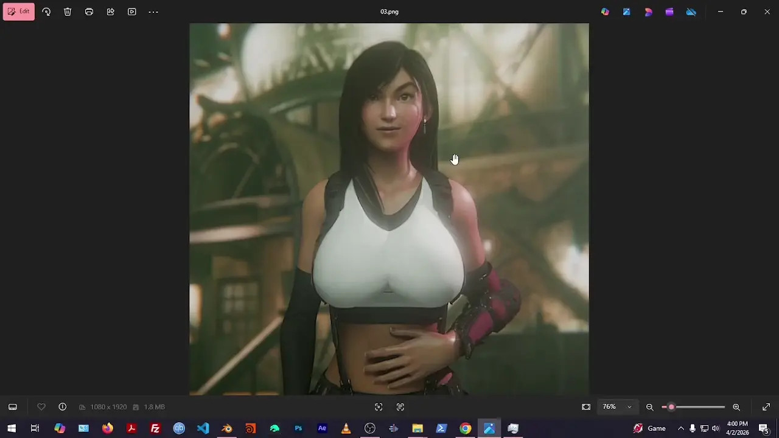Open Houdini from the taskbar
This screenshot has height=438, width=779.
point(250,428)
